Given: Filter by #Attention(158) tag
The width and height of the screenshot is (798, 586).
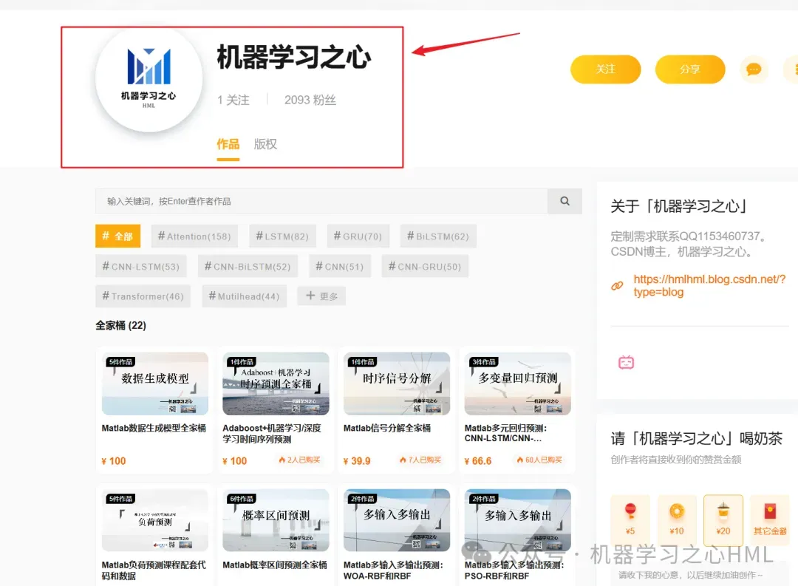Looking at the screenshot, I should (194, 236).
